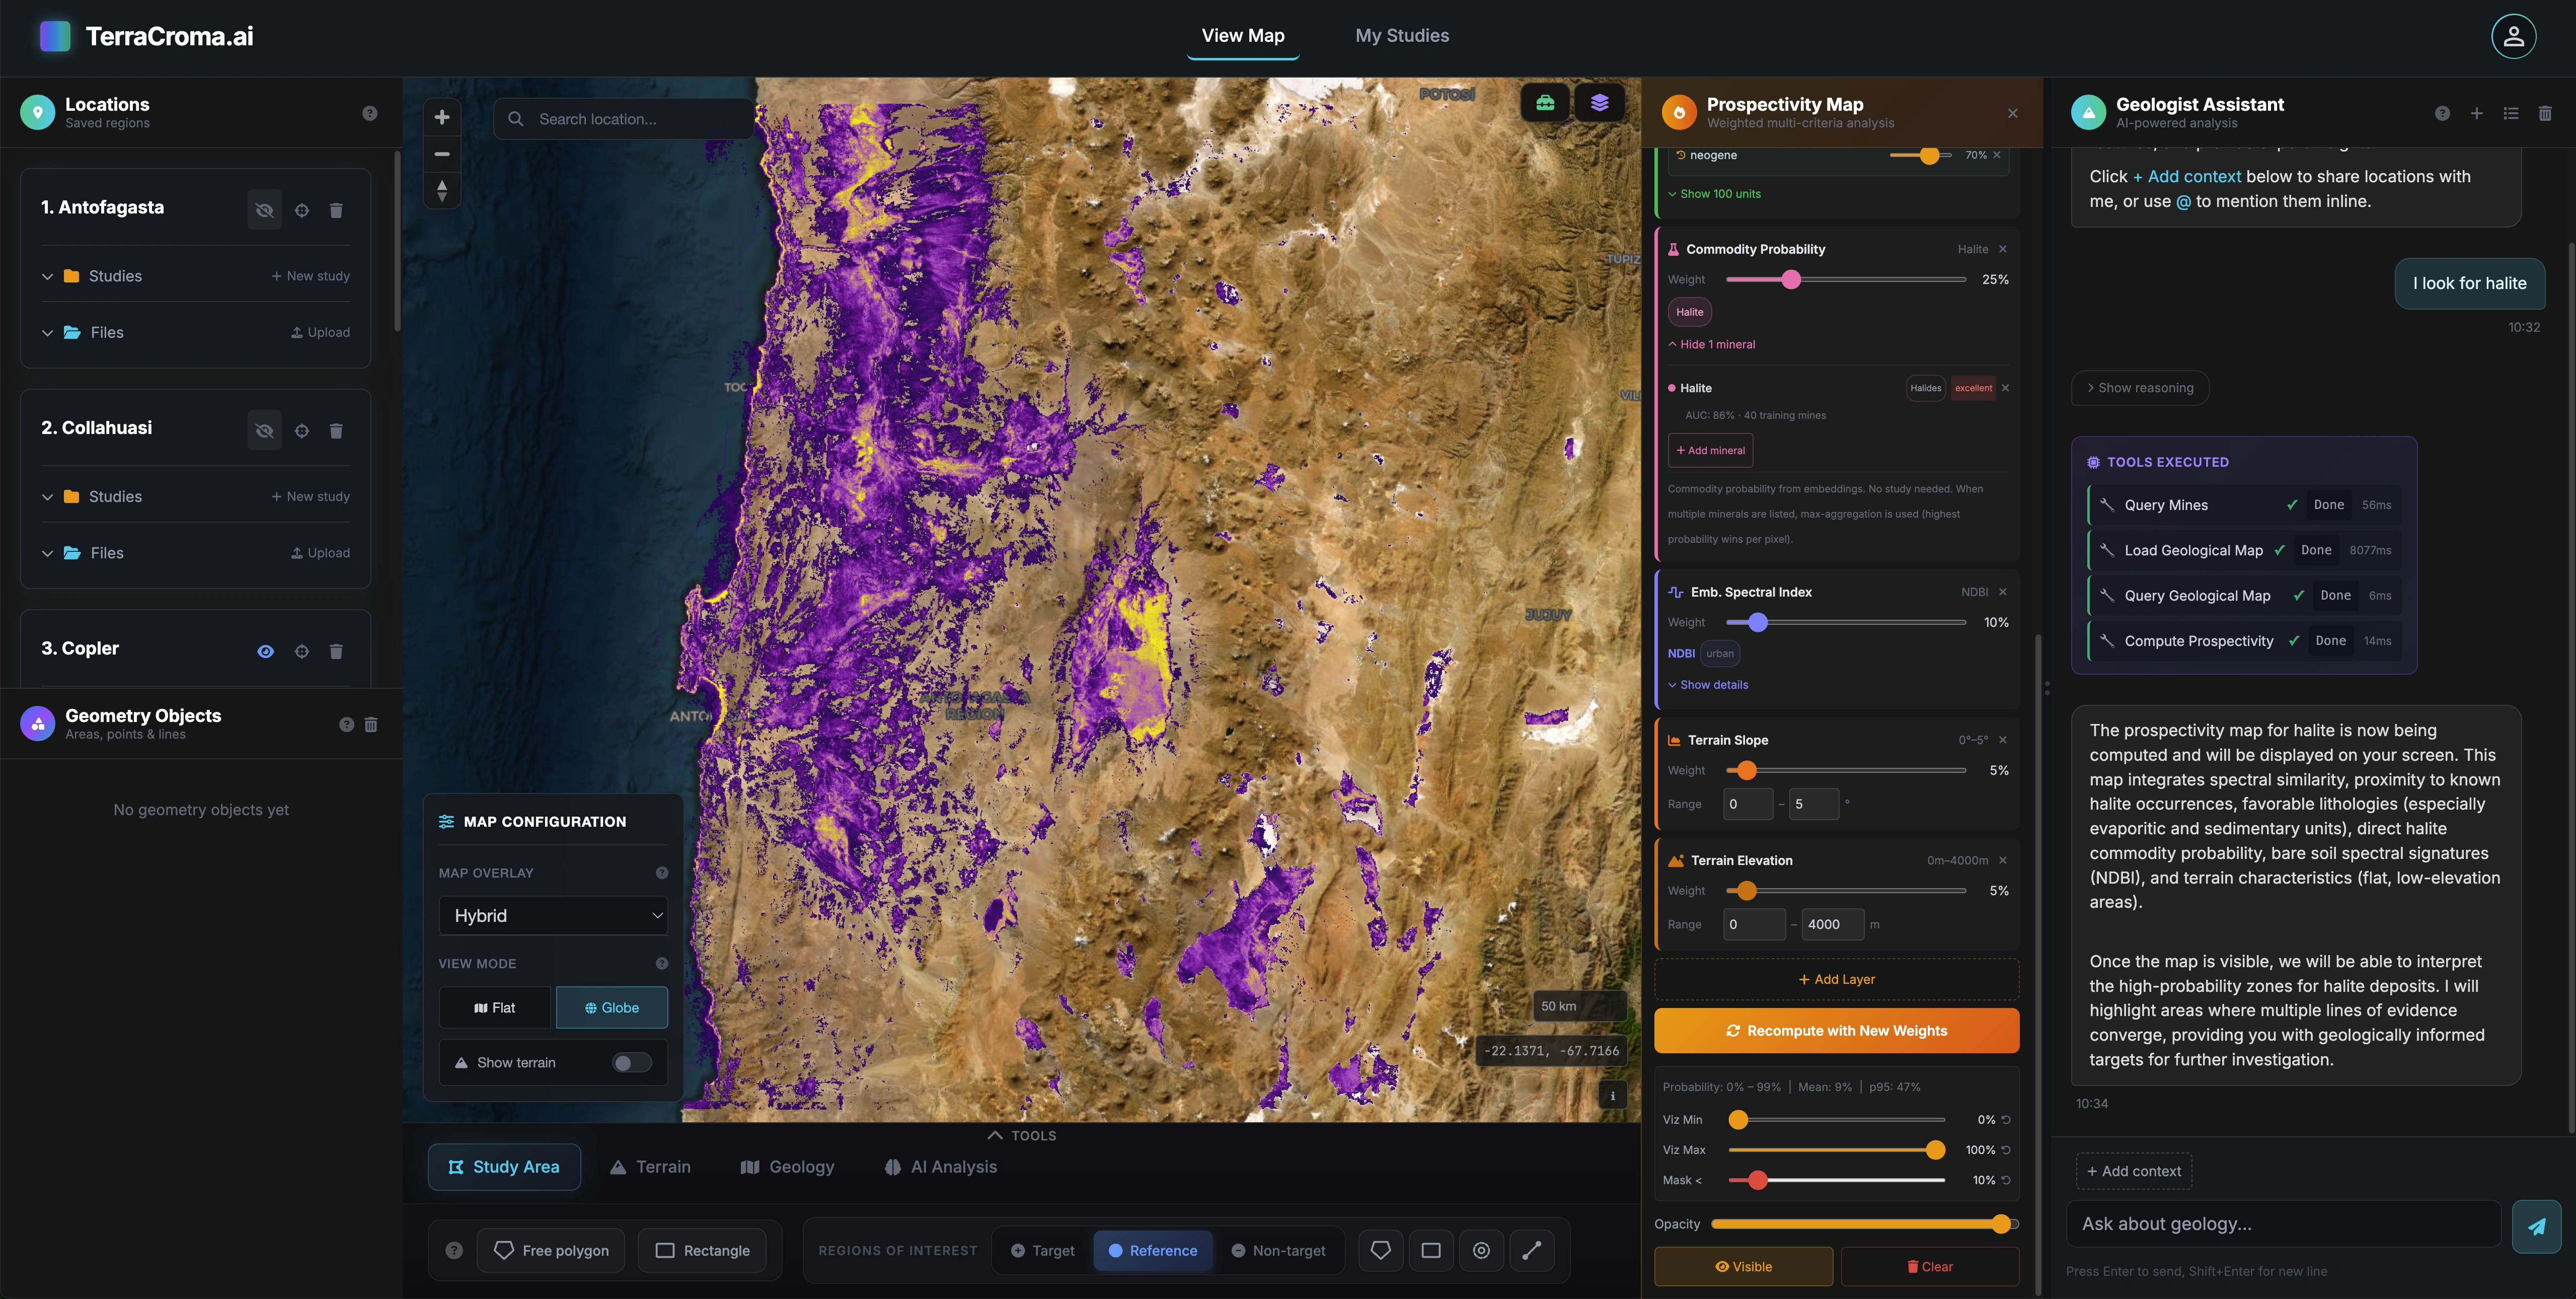The width and height of the screenshot is (2576, 1299).
Task: Delete the Antofagasta location
Action: (336, 210)
